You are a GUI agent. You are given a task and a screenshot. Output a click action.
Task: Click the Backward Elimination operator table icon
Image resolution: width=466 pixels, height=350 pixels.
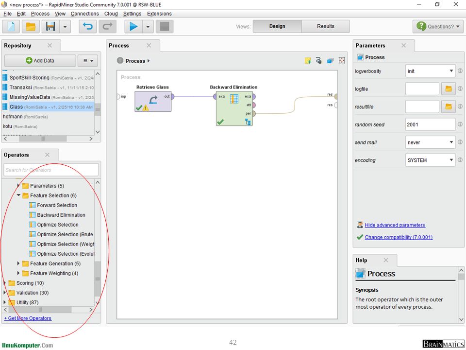point(234,99)
